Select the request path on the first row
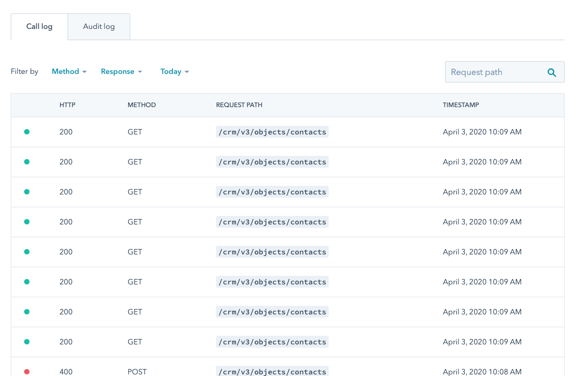Image resolution: width=578 pixels, height=376 pixels. [x=272, y=132]
